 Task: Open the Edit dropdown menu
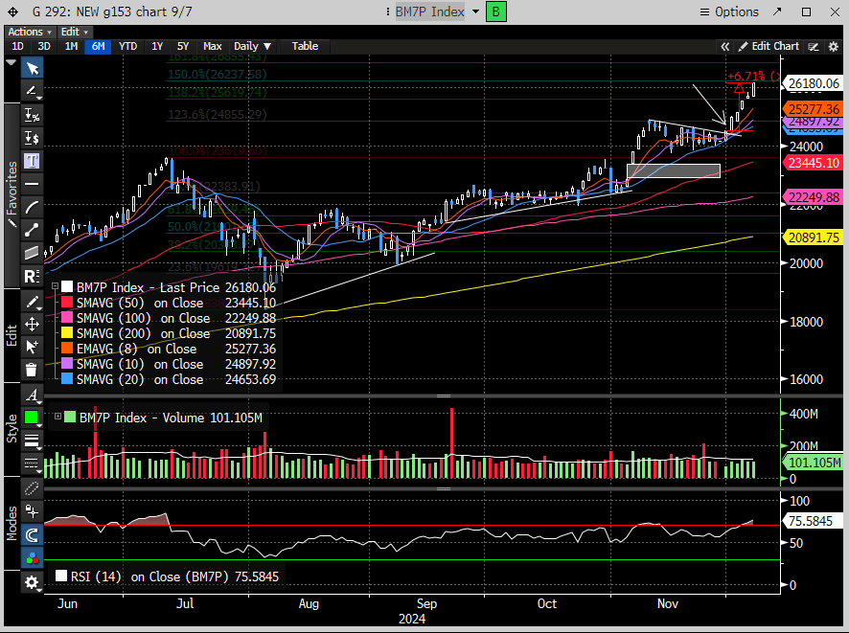pos(74,32)
